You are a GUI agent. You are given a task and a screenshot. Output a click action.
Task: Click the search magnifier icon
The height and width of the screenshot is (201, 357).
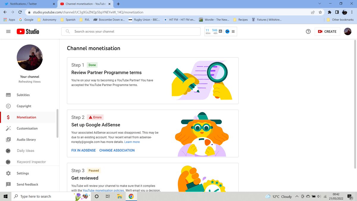(68, 31)
